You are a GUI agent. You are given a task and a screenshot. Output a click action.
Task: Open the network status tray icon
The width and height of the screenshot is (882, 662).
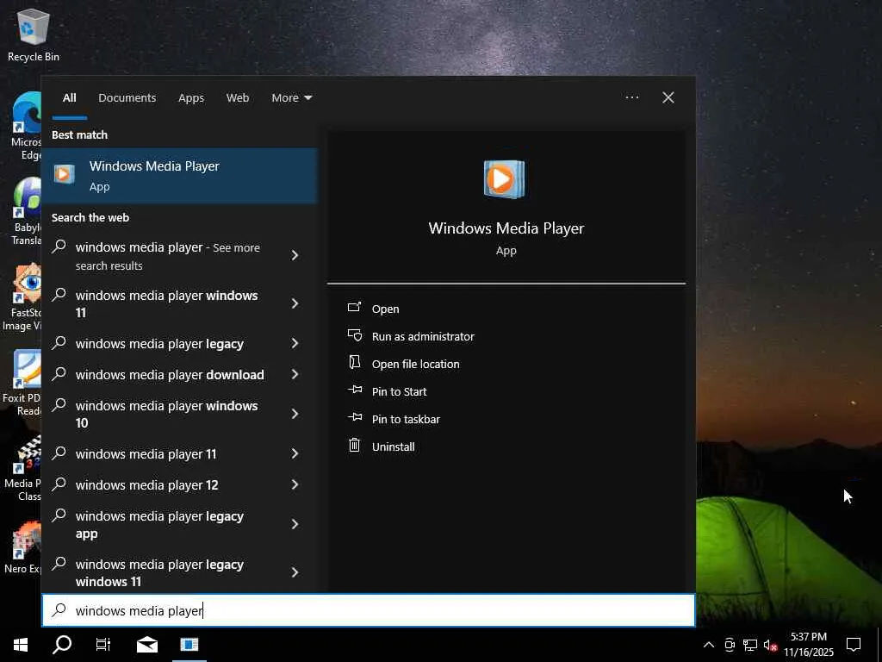click(x=750, y=645)
